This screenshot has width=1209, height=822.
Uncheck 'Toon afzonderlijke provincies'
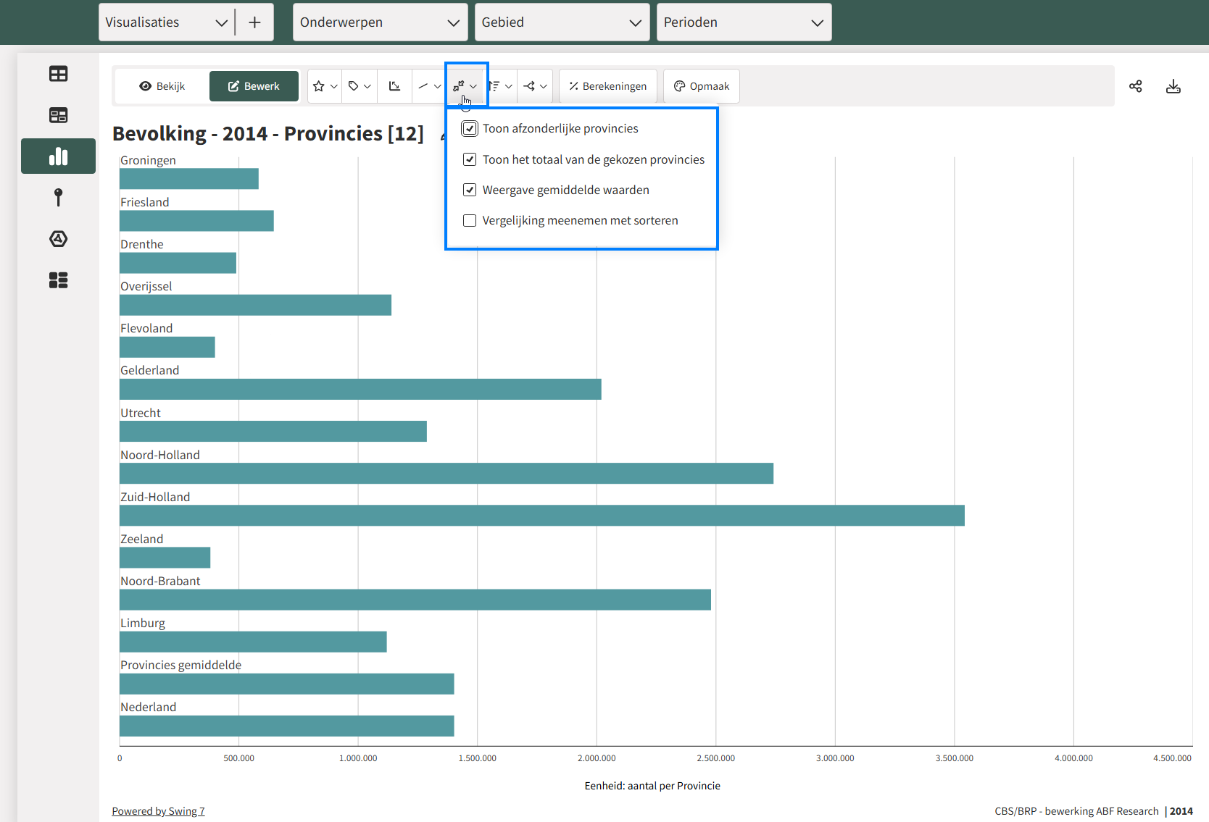470,129
